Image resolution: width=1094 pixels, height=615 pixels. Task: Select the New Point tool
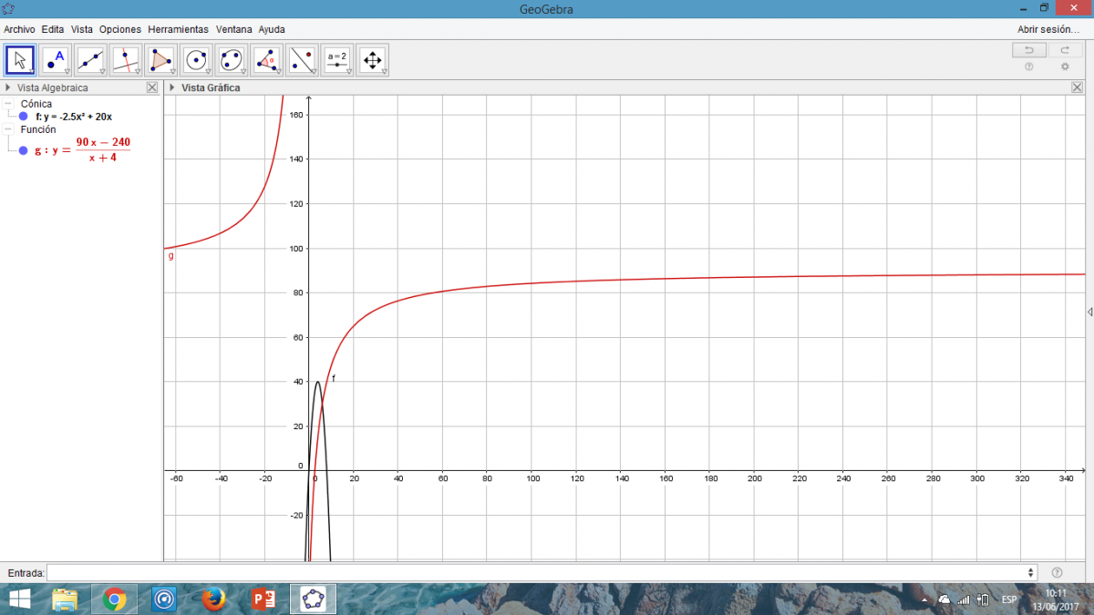(55, 60)
